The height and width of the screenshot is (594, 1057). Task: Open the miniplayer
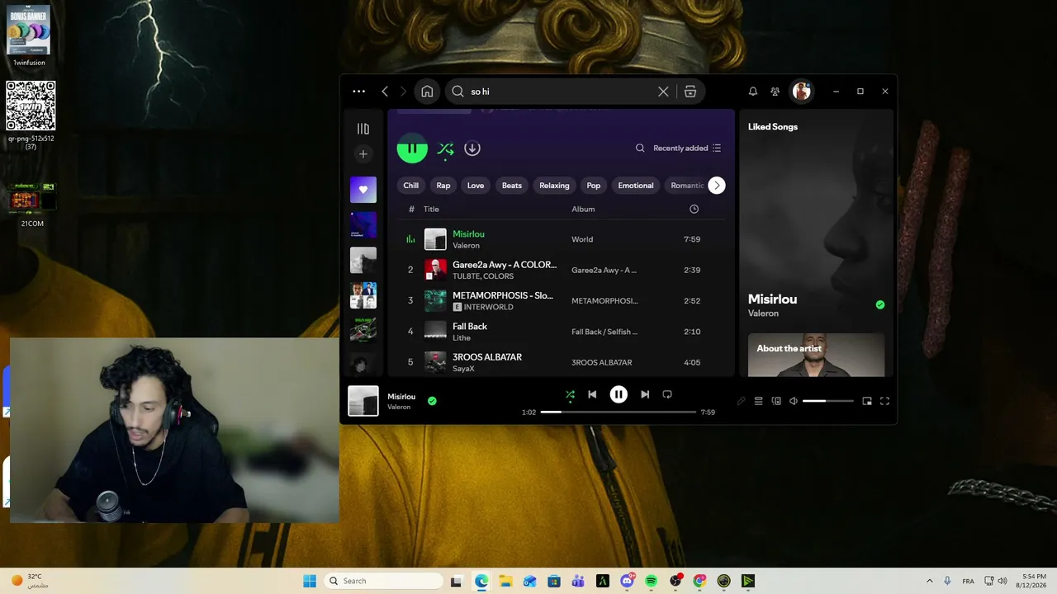pyautogui.click(x=867, y=402)
